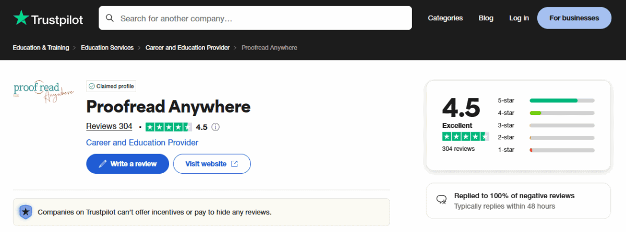Filter reviews by 5-star rating
626x232 pixels.
(x=546, y=100)
